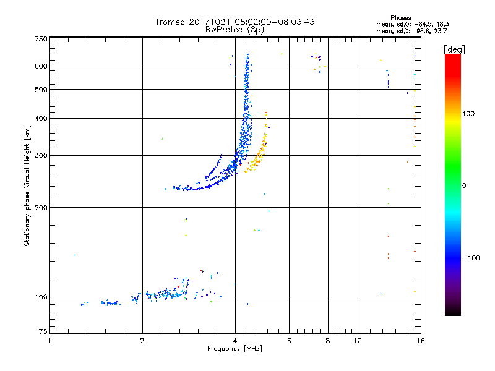The width and height of the screenshot is (495, 371).
Task: Click the y-axis '200' tick label
Action: pos(41,208)
